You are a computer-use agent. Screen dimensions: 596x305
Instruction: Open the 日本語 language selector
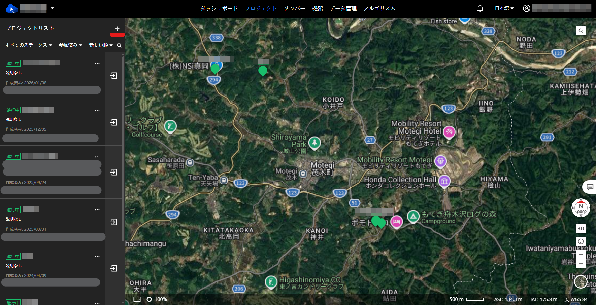pos(504,8)
